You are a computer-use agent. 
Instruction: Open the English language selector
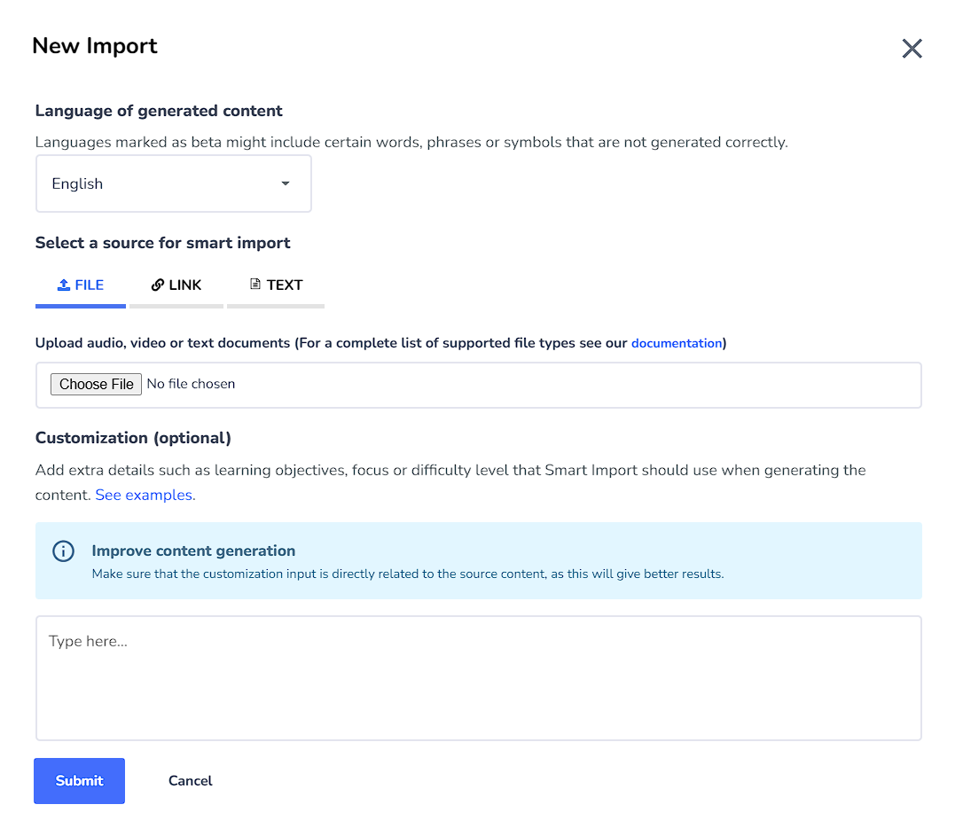pos(173,184)
